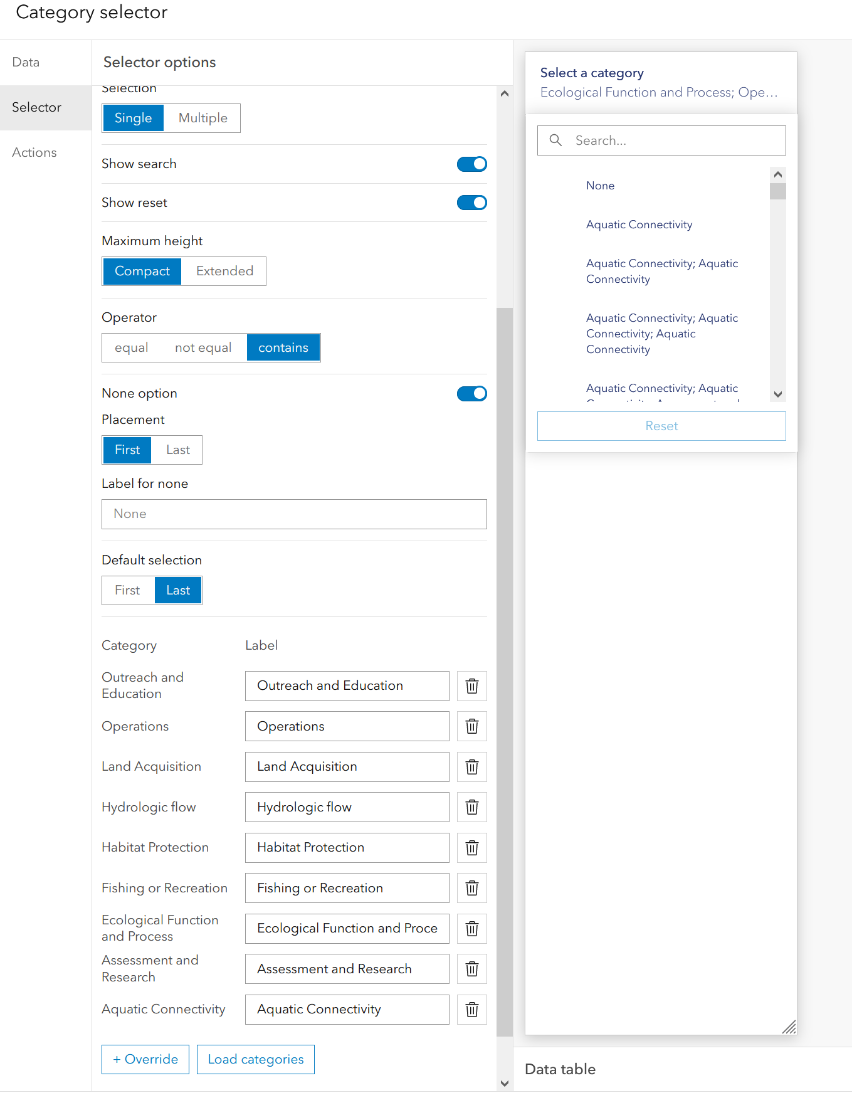This screenshot has height=1120, width=852.
Task: Edit the Fishing or Recreation label field
Action: pos(347,888)
